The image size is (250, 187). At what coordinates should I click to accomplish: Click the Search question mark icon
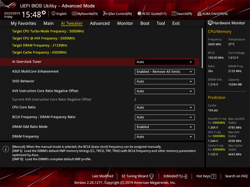174,14
